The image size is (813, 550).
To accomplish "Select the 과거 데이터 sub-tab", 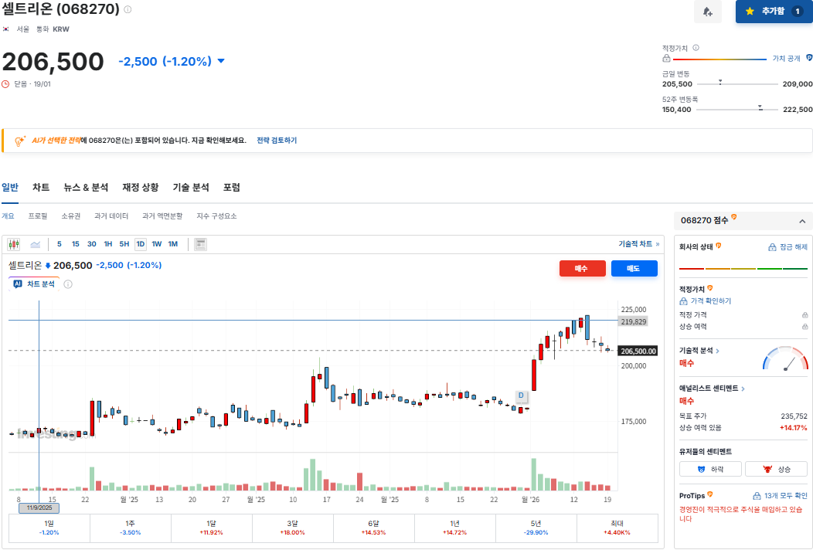I will click(111, 216).
